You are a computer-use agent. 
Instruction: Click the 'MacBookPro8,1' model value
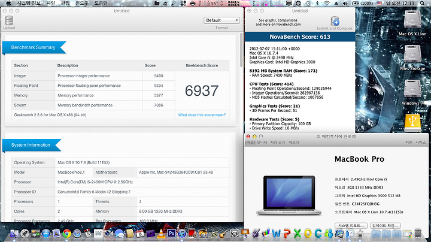point(71,172)
